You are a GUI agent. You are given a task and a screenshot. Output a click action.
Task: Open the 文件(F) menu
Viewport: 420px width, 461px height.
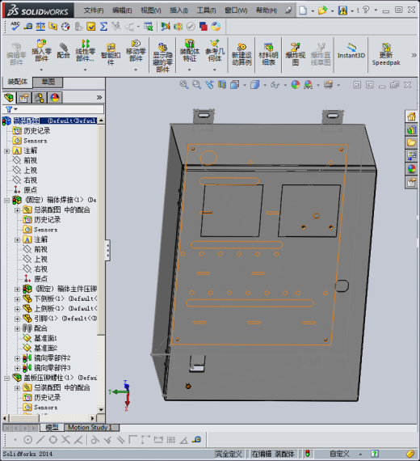[x=94, y=11]
